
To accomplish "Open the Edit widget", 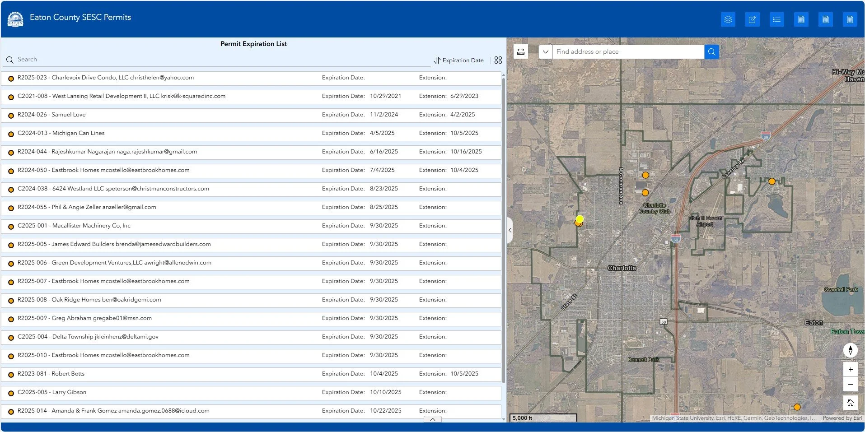I will 752,19.
